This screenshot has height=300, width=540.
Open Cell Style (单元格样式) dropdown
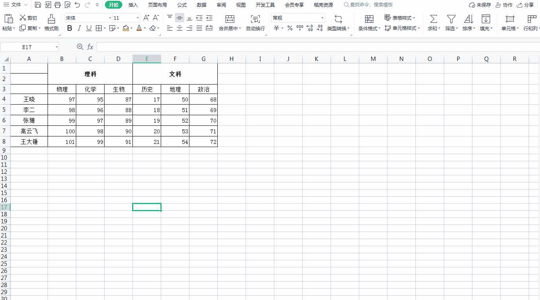(402, 28)
